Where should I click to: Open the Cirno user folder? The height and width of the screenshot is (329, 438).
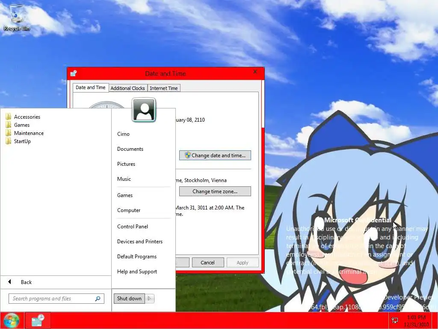pyautogui.click(x=124, y=134)
